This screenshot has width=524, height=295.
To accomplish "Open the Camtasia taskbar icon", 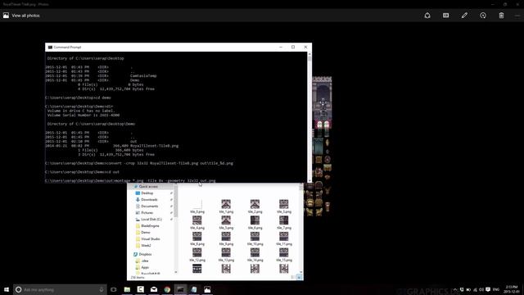I will pos(140,289).
